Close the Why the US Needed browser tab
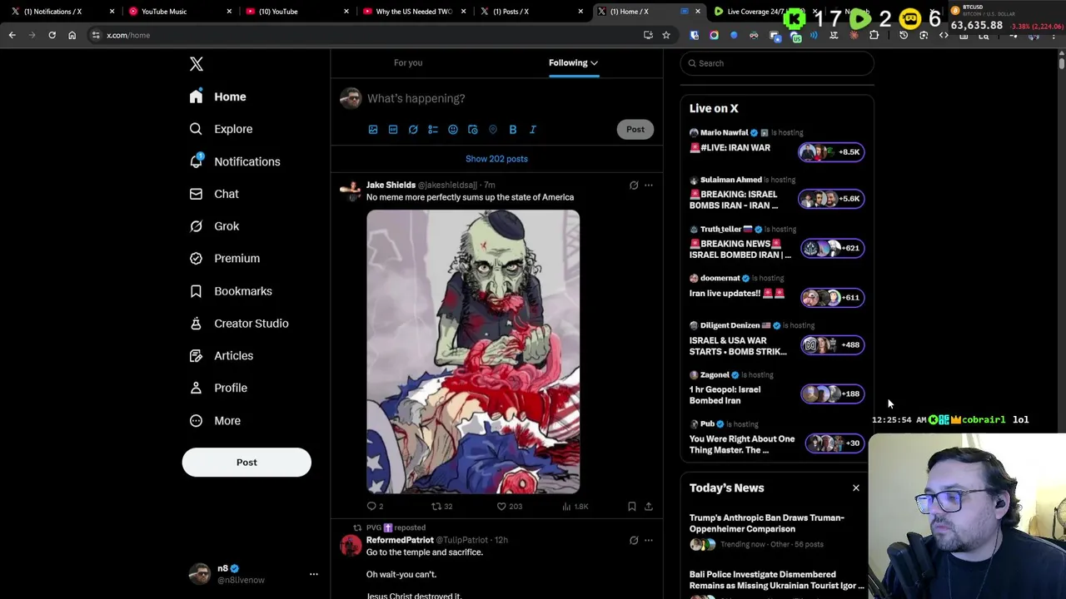The height and width of the screenshot is (599, 1066). coord(464,12)
